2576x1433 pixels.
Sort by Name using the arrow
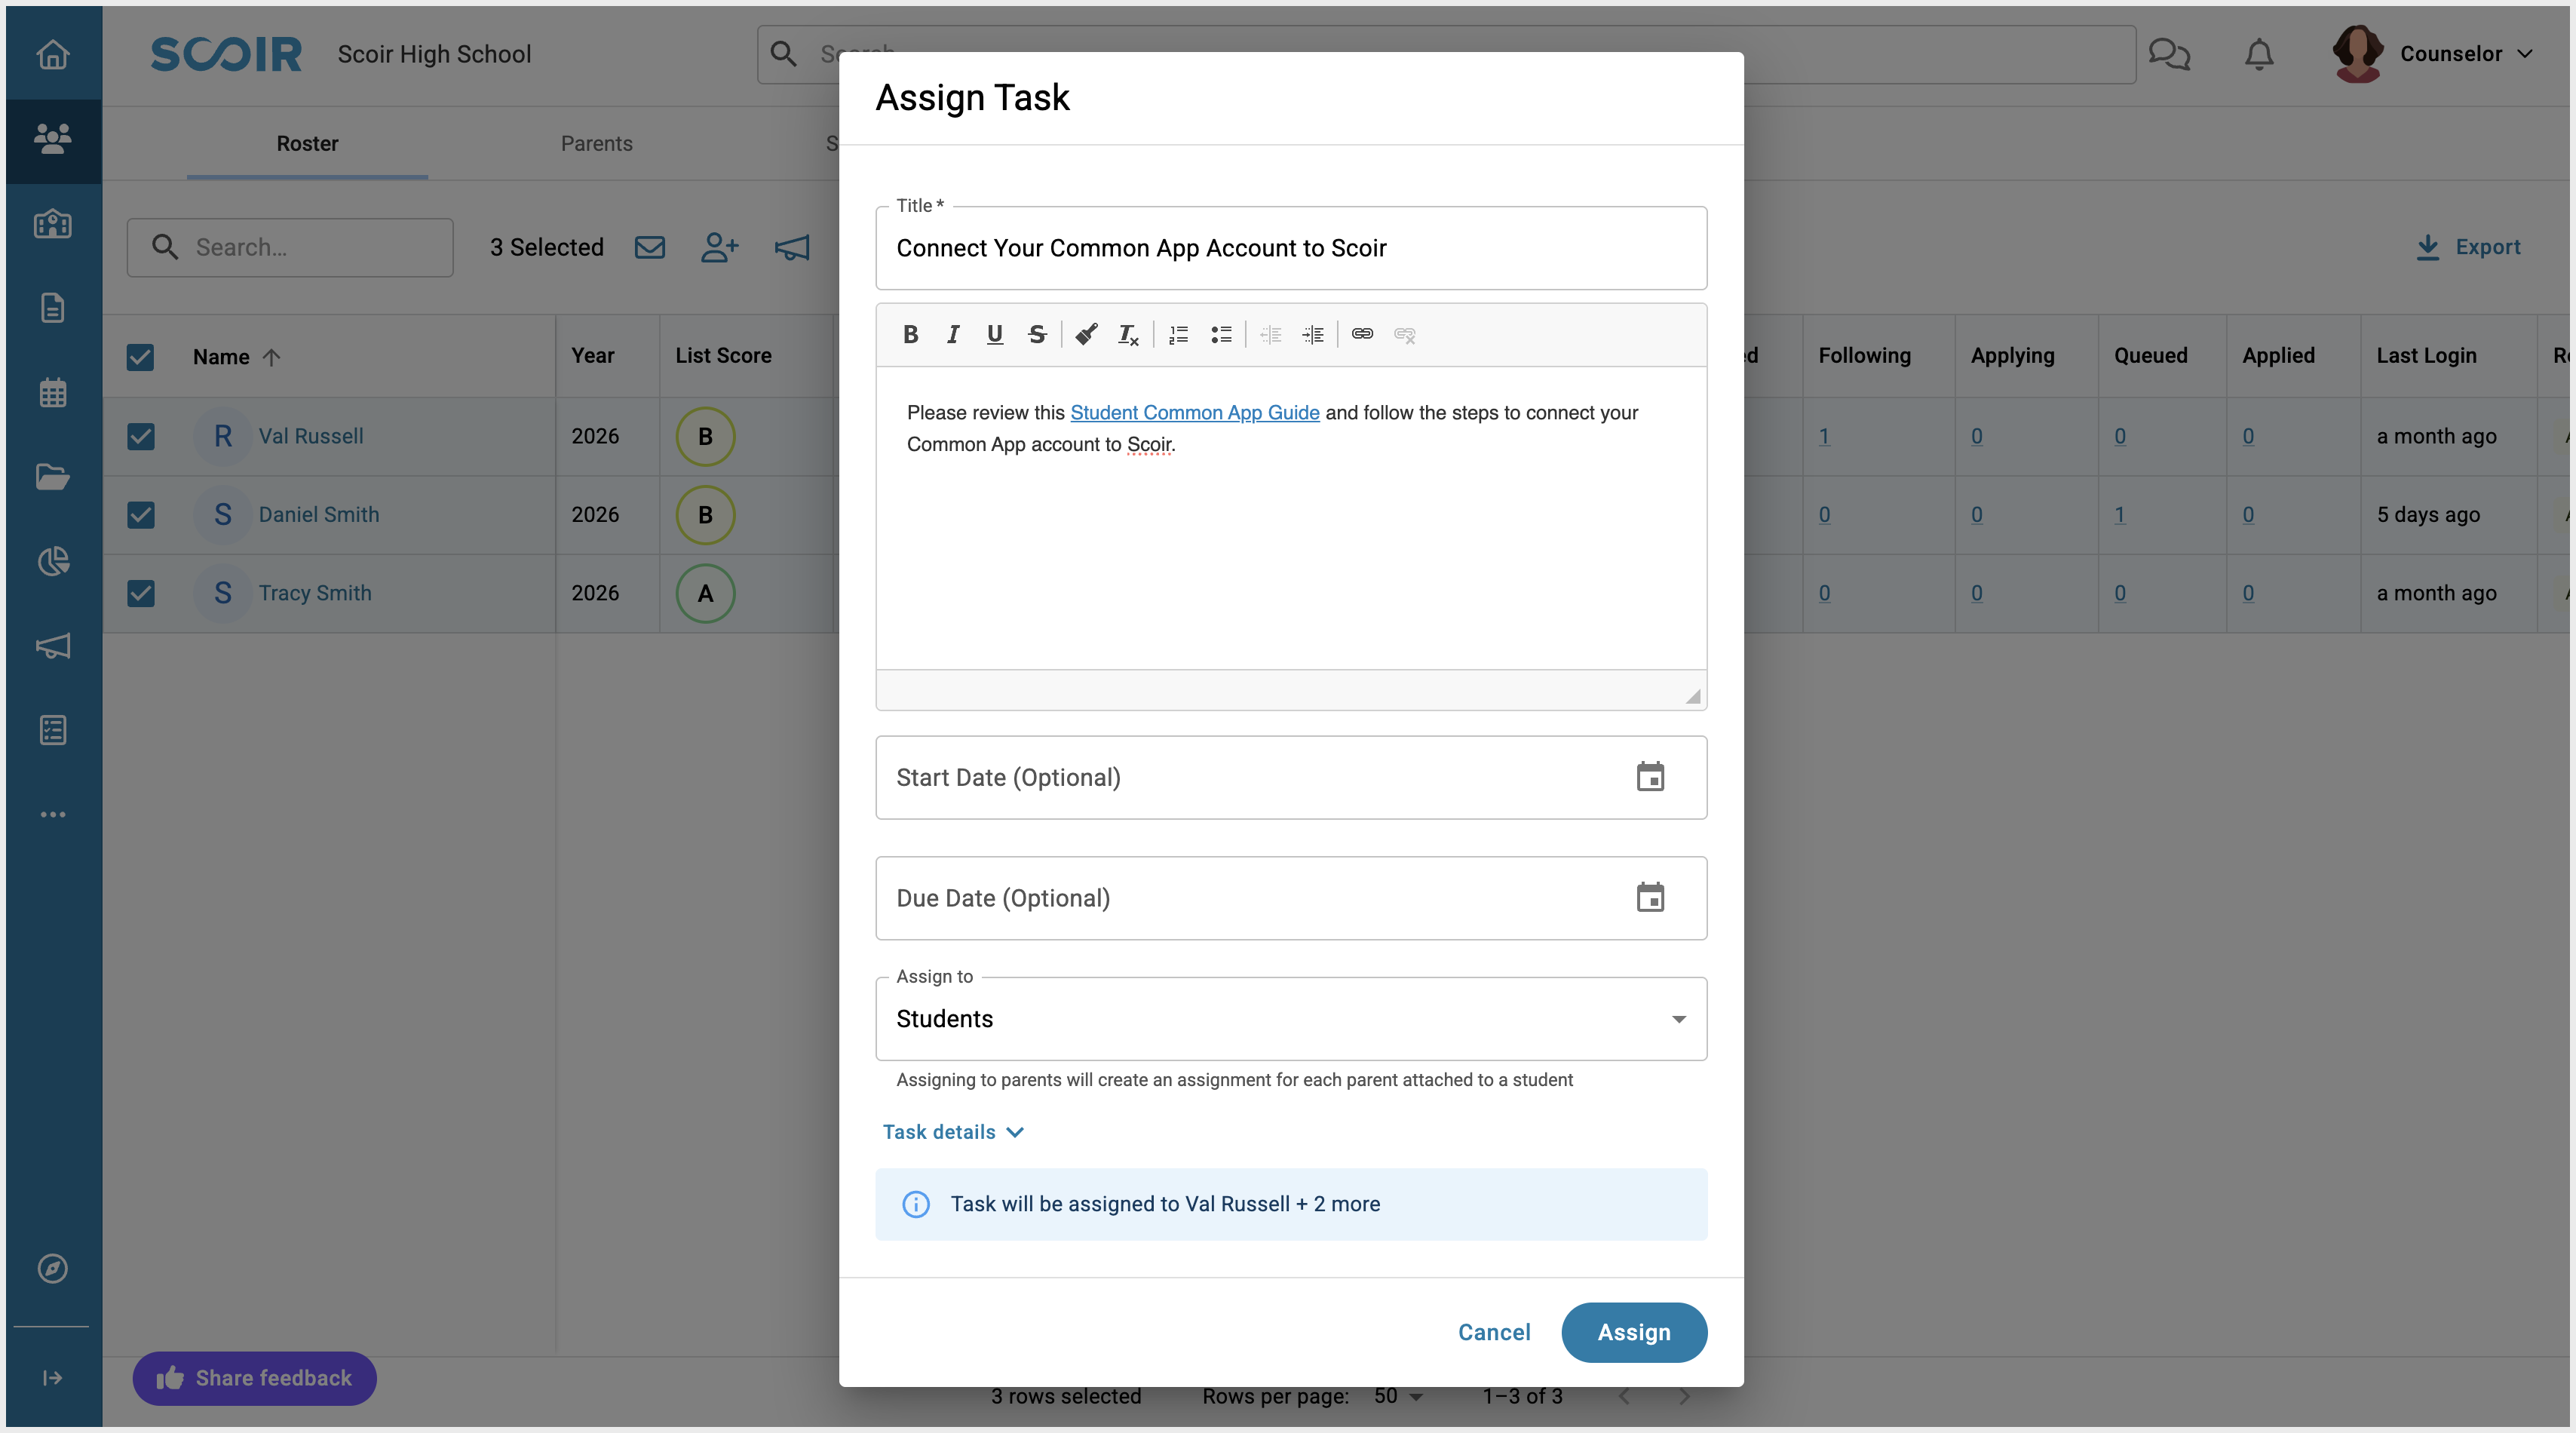(271, 357)
